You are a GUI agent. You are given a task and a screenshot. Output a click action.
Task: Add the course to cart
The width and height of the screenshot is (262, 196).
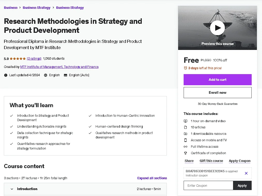click(x=218, y=80)
